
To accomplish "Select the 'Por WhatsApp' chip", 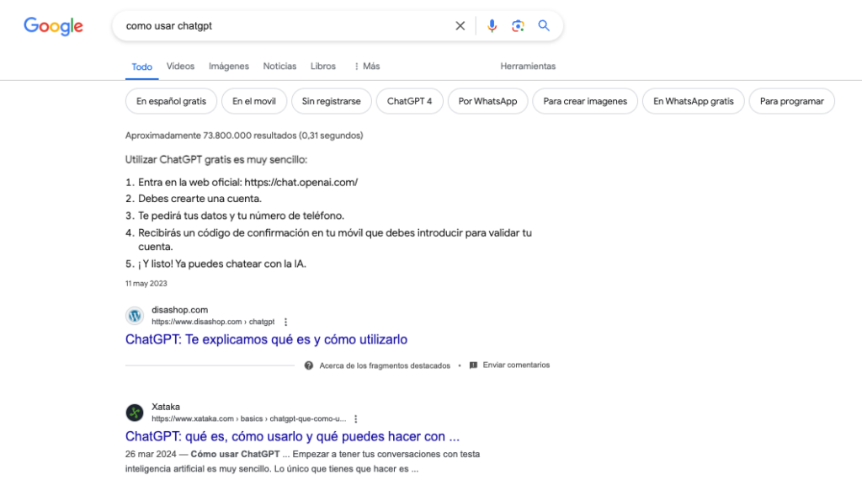I will 487,101.
